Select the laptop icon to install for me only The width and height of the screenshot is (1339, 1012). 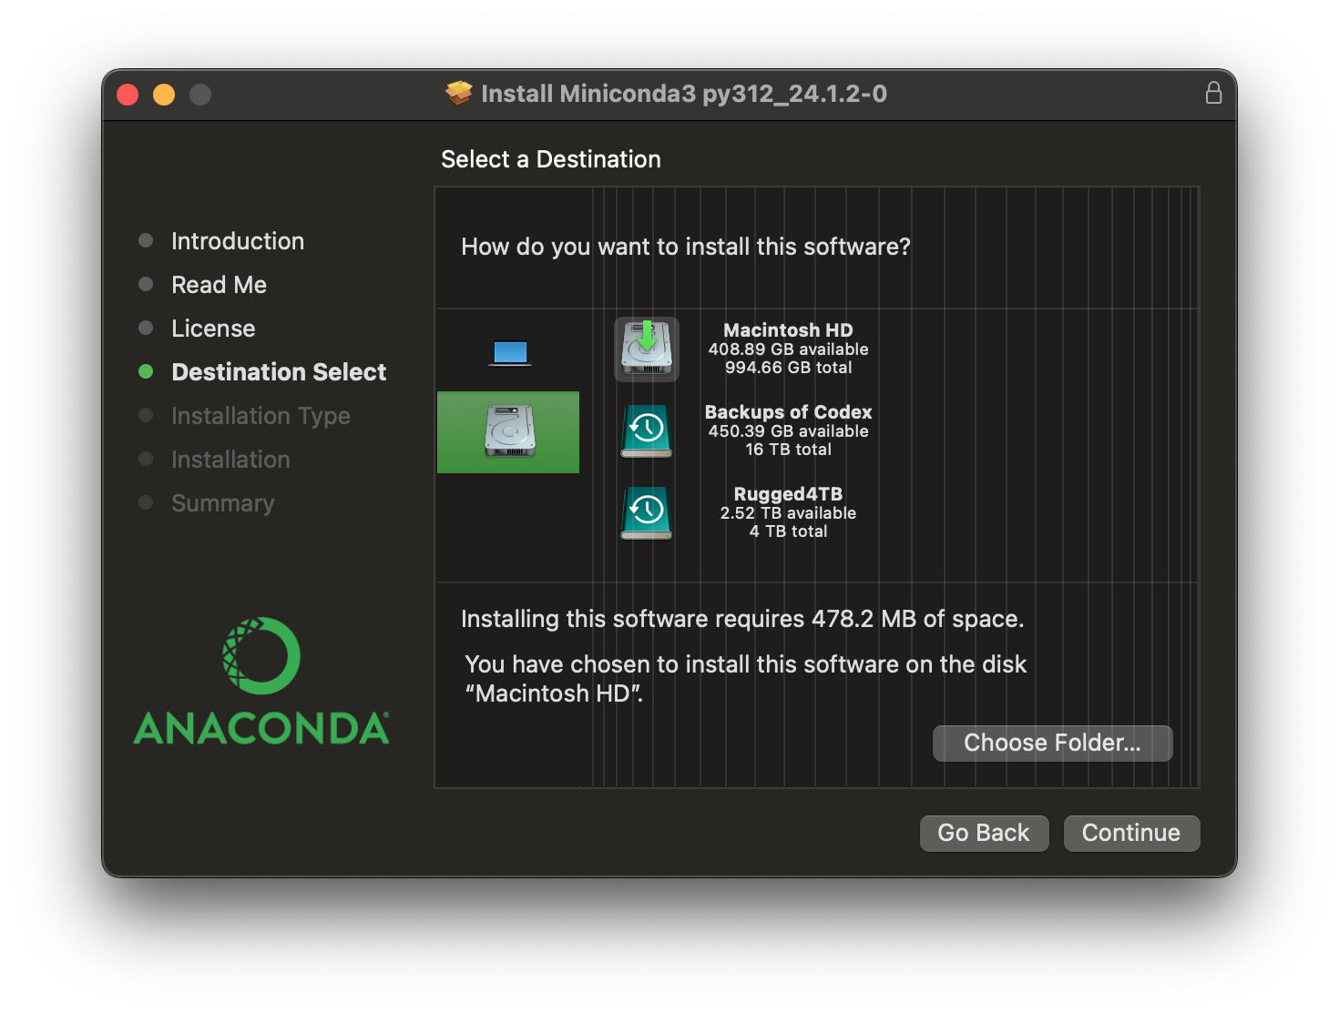510,352
